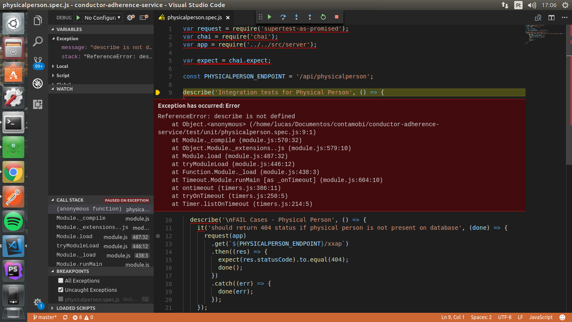
Task: Click the red Stop debugging button
Action: click(x=337, y=17)
